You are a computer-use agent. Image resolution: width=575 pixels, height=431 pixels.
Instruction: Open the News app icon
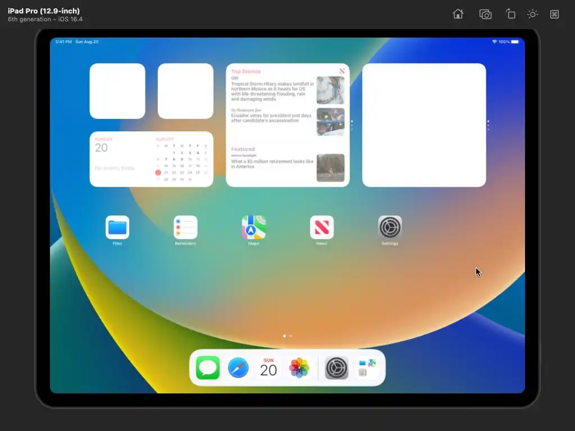[x=322, y=227]
